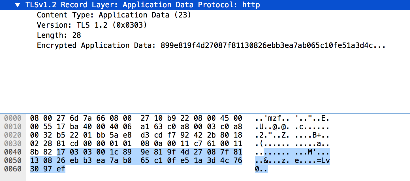Click the pane divider above the hex dump
Image resolution: width=410 pixels, height=181 pixels.
coord(205,112)
